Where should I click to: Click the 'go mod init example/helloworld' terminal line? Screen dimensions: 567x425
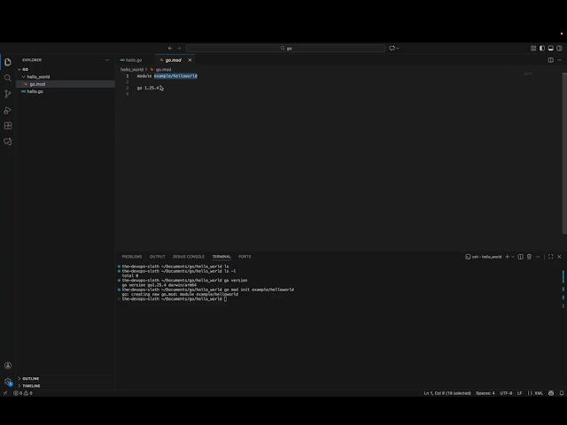[x=259, y=290]
